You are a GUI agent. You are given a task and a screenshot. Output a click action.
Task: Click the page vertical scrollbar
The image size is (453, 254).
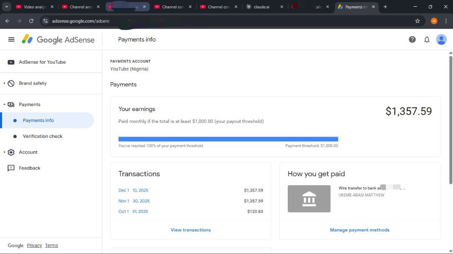pos(450,120)
